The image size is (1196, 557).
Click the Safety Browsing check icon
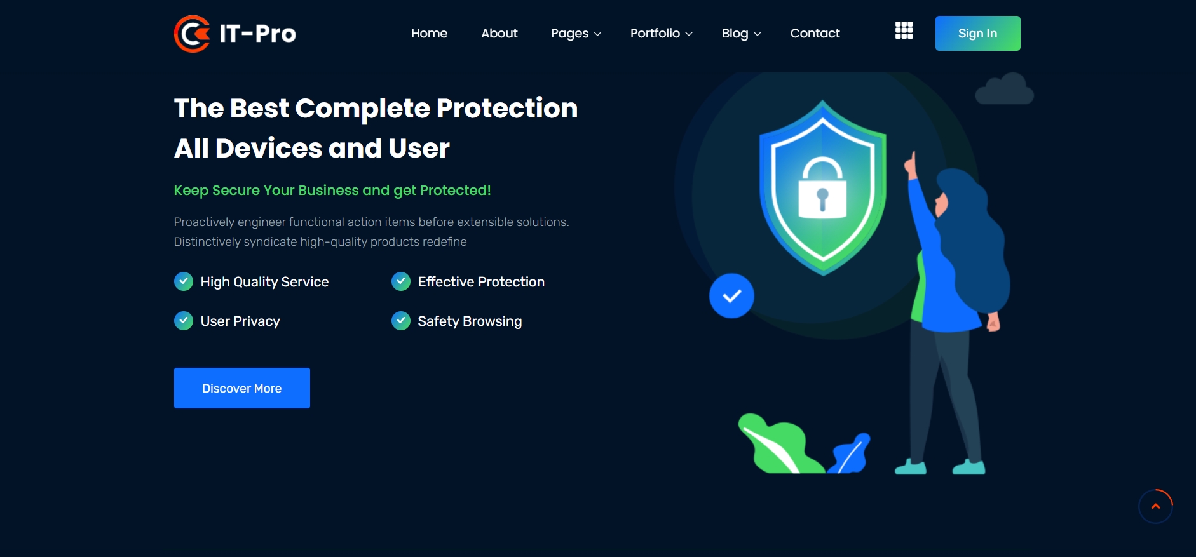click(x=401, y=321)
